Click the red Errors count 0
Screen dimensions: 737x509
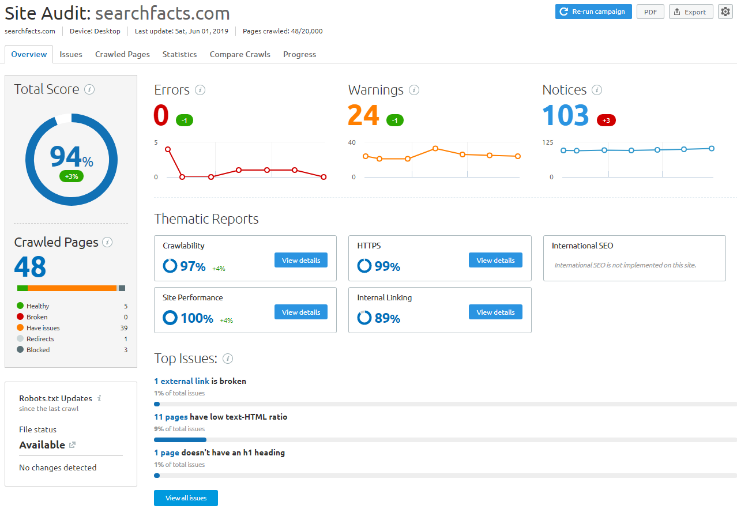coord(161,115)
